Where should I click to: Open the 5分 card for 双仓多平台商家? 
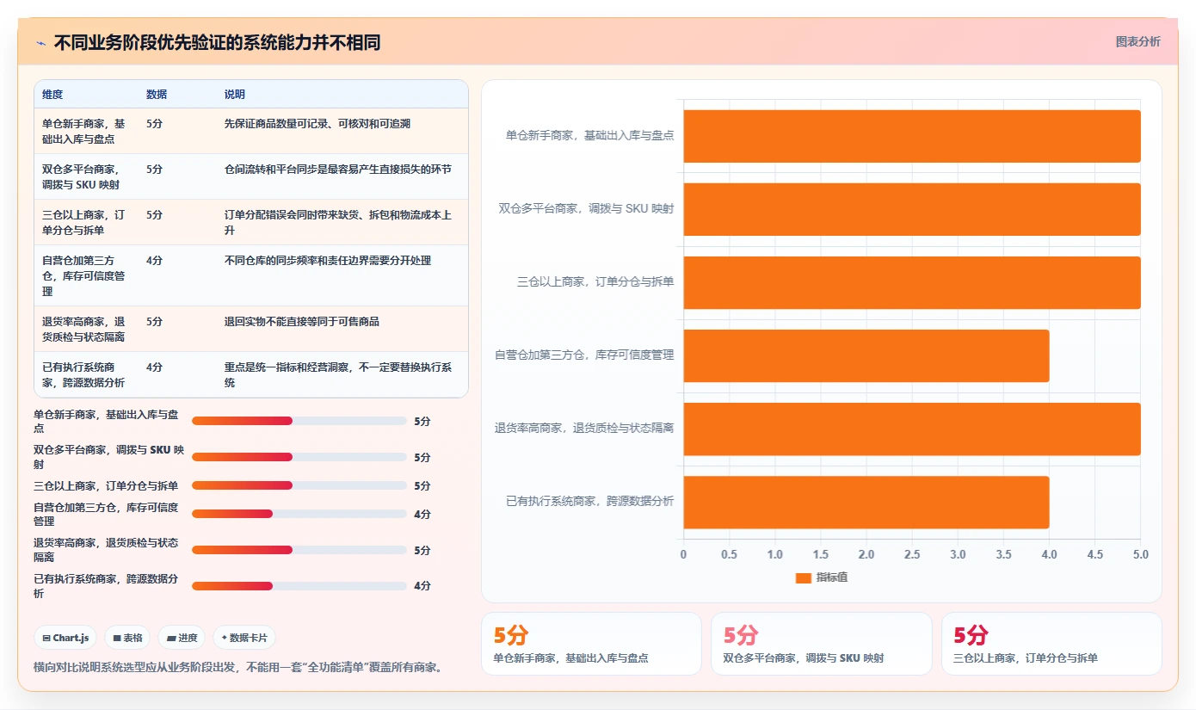tap(821, 644)
